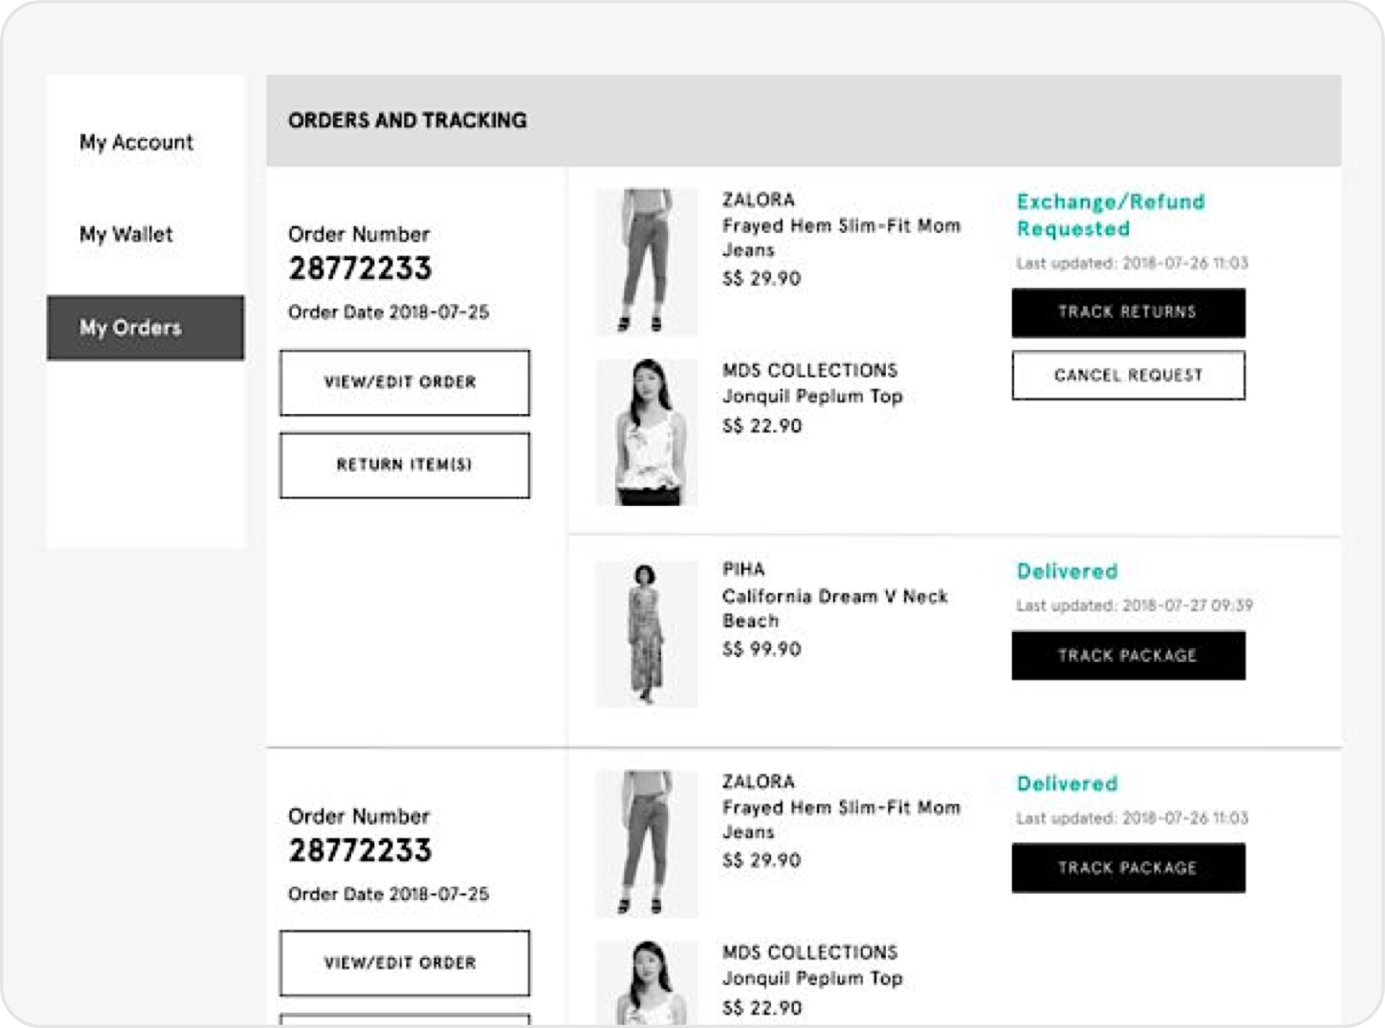Viewport: 1385px width, 1028px height.
Task: Click the bottom Jonquil Peplum Top thumbnail
Action: (x=647, y=983)
